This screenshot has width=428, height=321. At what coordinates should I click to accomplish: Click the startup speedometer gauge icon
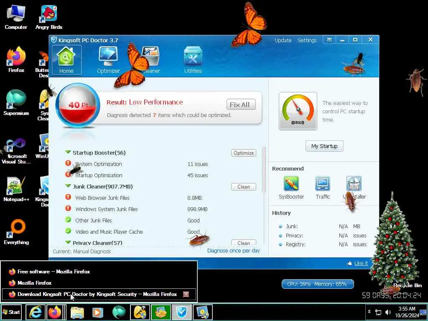pos(298,111)
